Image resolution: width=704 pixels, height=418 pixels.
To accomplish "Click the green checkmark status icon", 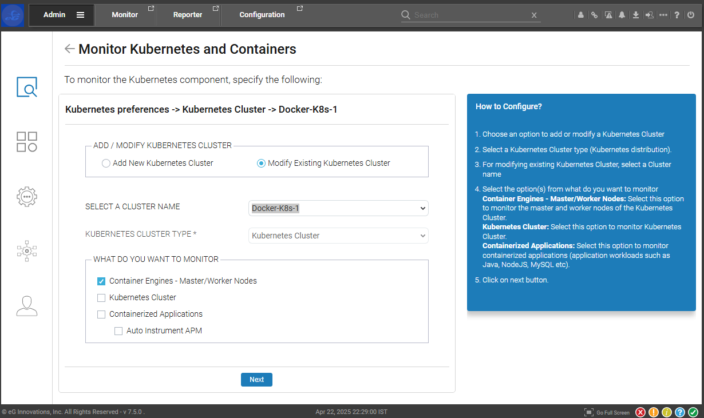I will click(x=693, y=412).
